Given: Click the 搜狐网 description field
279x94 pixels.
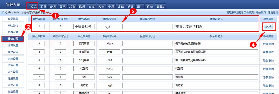Looking at the screenshot, I should pyautogui.click(x=216, y=77).
